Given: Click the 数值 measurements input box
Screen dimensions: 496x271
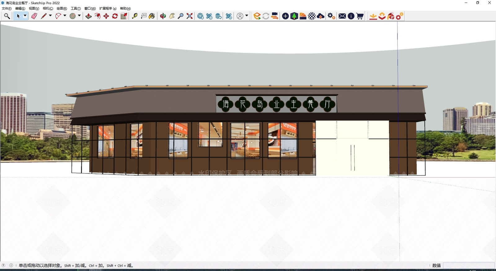Looking at the screenshot, I should pos(469,265).
